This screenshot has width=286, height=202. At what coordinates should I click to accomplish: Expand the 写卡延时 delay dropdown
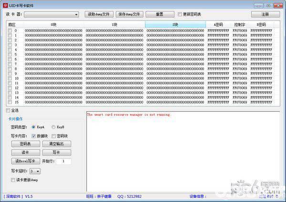(35, 171)
